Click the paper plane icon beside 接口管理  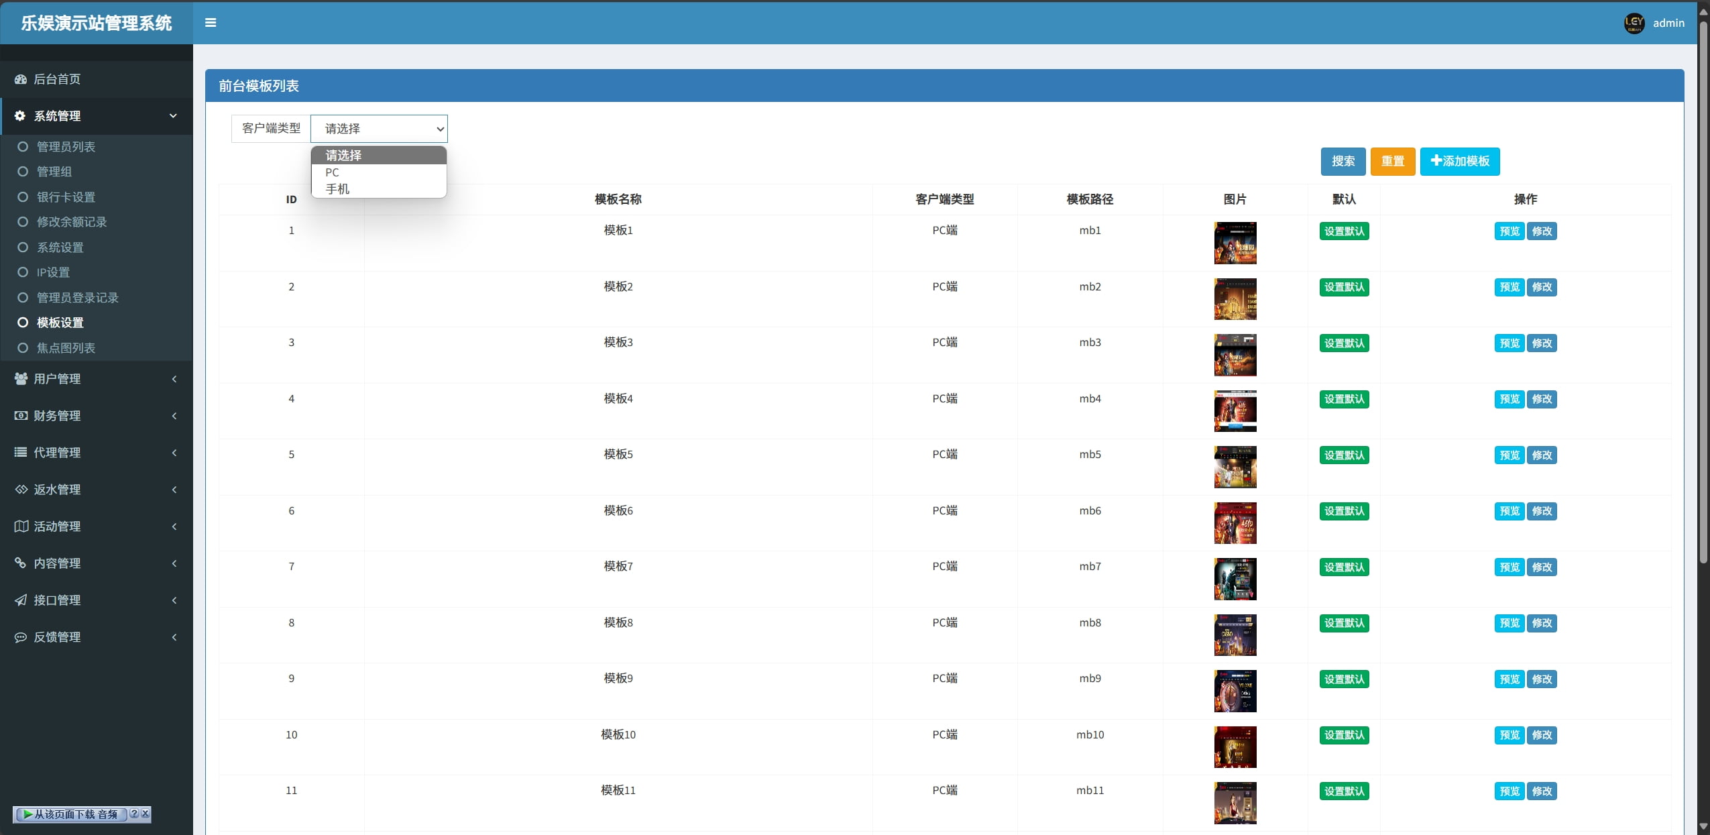point(21,600)
